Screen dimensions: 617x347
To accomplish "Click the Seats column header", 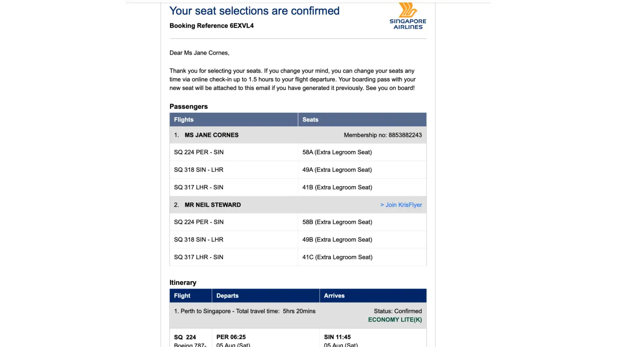I will point(310,120).
